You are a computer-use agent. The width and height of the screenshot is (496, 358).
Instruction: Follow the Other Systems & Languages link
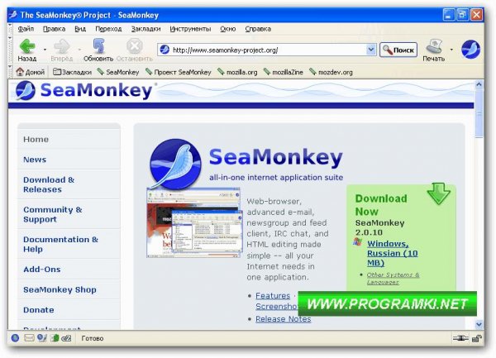coord(393,278)
